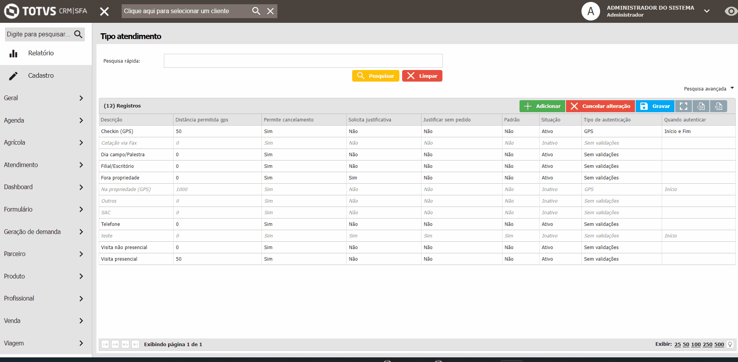Expand the Profissional menu
Image resolution: width=738 pixels, height=362 pixels.
46,298
